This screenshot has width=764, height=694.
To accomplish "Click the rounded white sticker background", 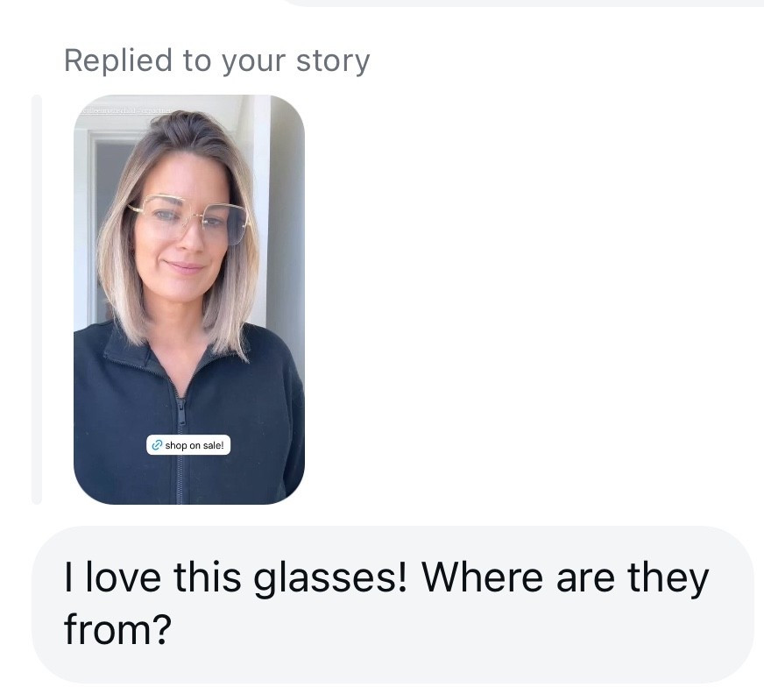I will [188, 445].
